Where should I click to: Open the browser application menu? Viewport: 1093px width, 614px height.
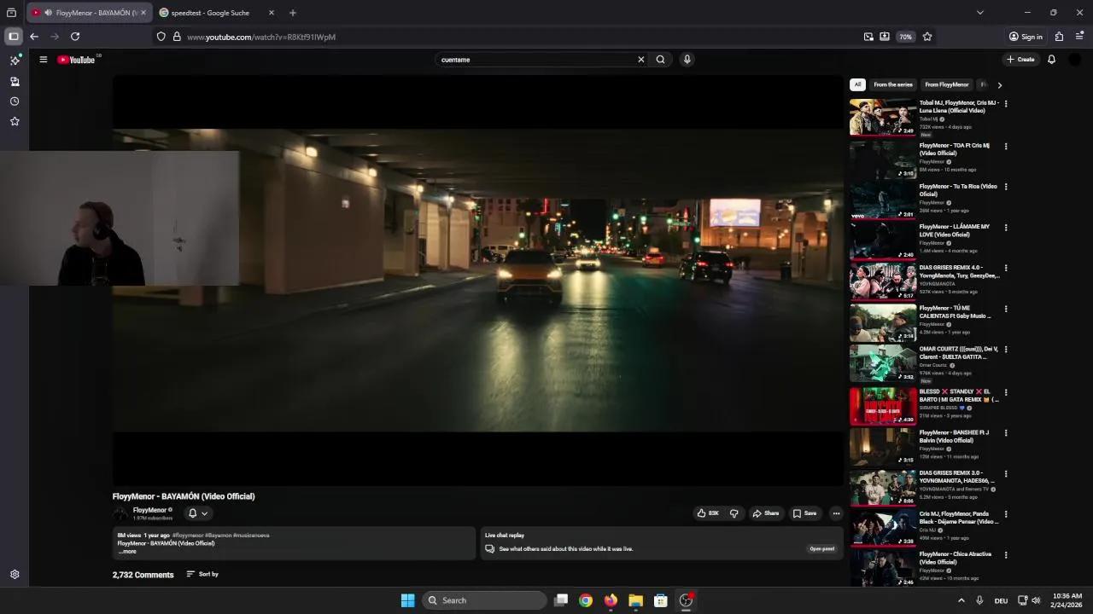tap(1079, 37)
